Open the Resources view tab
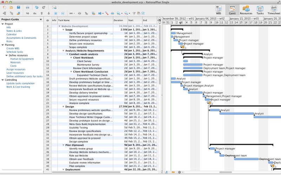The height and width of the screenshot is (175, 281). [x=246, y=10]
